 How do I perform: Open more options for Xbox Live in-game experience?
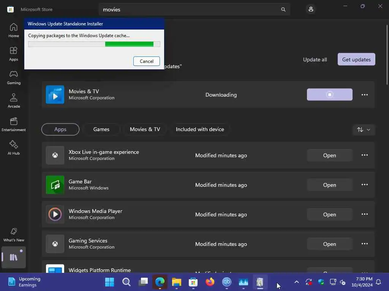(x=364, y=155)
